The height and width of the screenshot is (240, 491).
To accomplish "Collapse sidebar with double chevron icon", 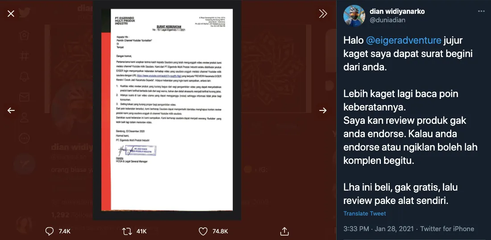I will point(323,13).
